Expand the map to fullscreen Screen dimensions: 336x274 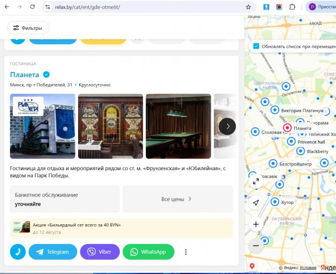(256, 181)
